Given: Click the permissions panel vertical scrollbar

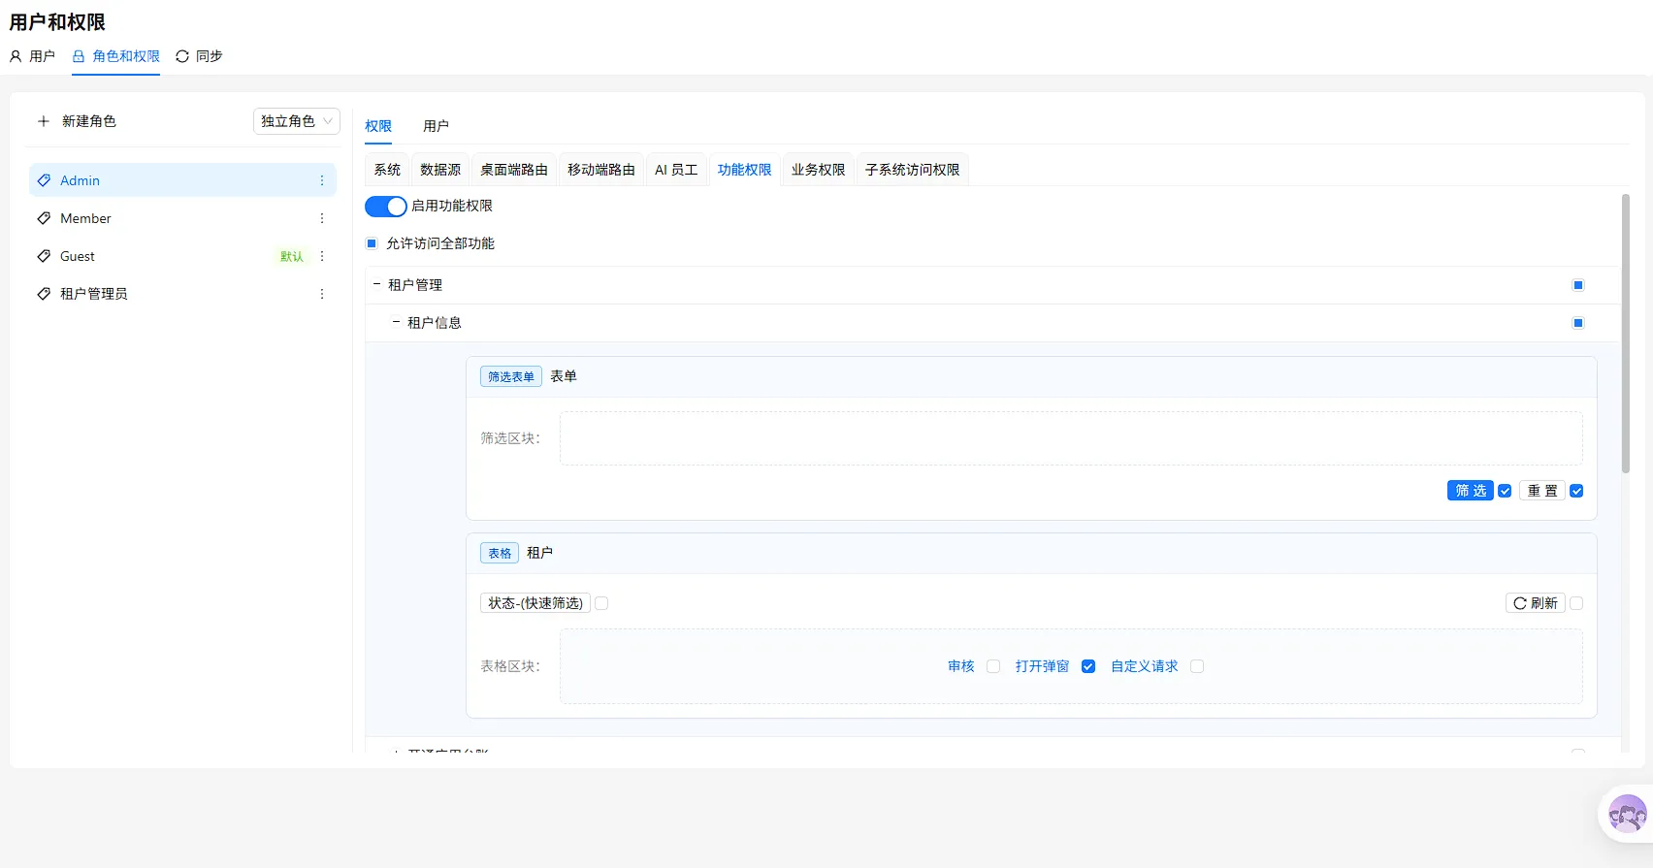Looking at the screenshot, I should pyautogui.click(x=1626, y=334).
